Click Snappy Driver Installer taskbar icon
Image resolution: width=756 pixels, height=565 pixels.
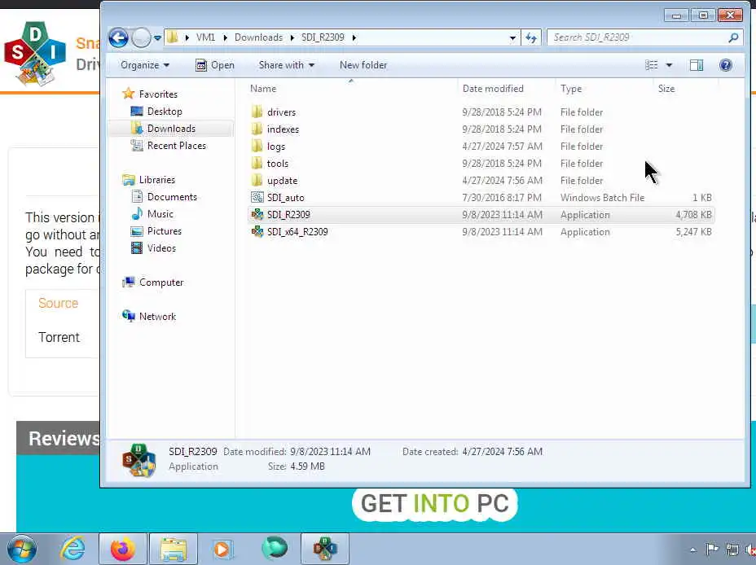325,549
